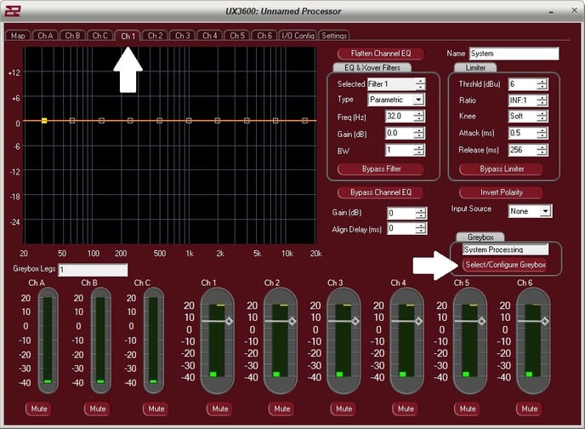585x429 pixels.
Task: Click the Greybox Legs field
Action: 93,270
